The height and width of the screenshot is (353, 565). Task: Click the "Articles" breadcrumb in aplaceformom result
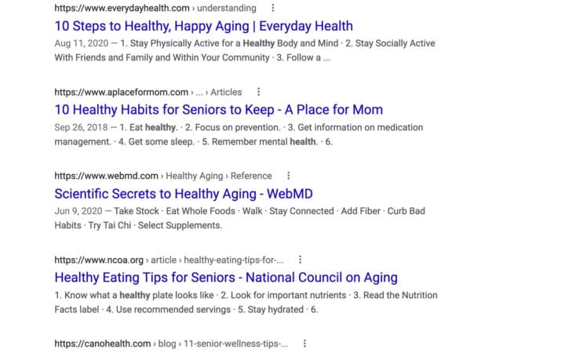coord(226,92)
